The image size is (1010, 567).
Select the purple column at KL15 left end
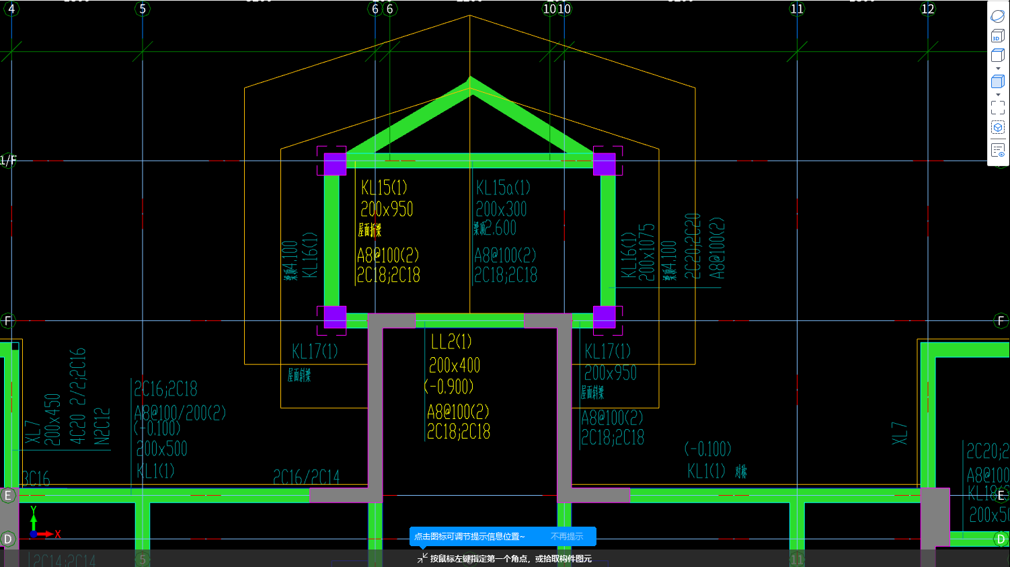pos(335,164)
